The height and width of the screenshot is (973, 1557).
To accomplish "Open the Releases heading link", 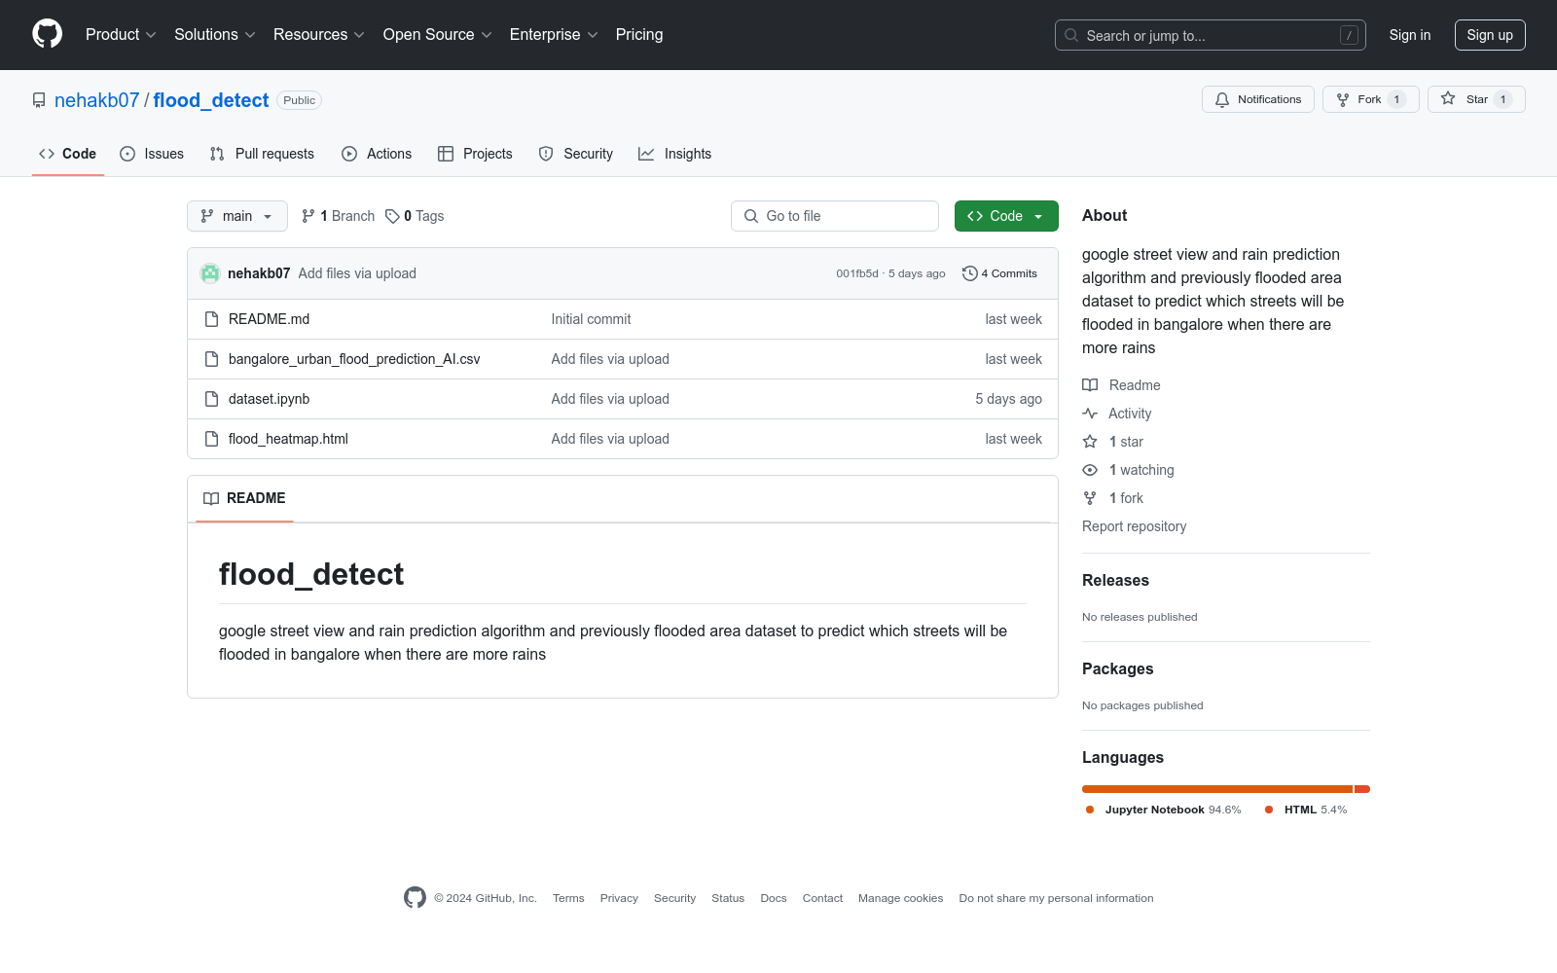I will 1115,580.
